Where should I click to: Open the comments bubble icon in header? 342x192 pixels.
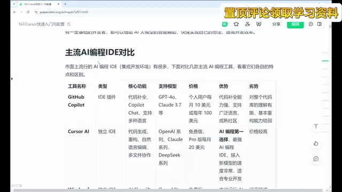(x=311, y=24)
